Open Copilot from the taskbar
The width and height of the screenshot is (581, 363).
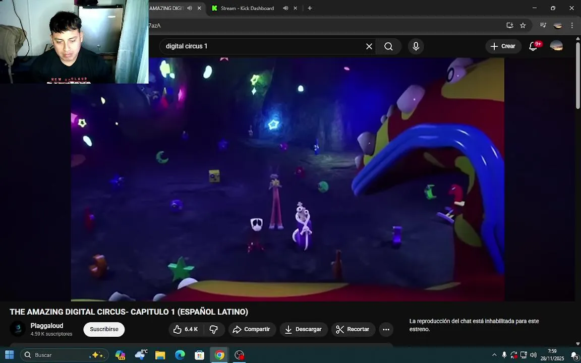[120, 355]
